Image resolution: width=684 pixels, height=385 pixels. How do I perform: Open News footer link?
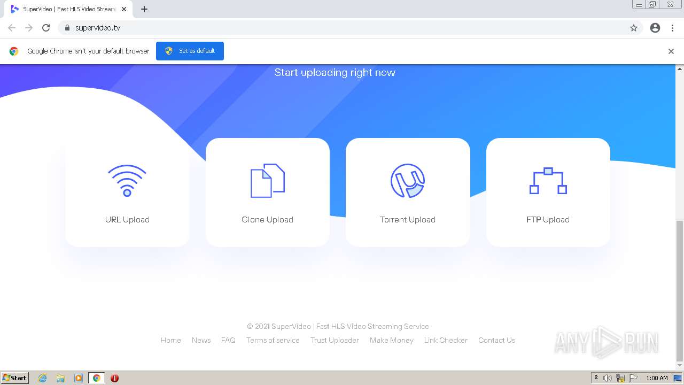pyautogui.click(x=201, y=340)
